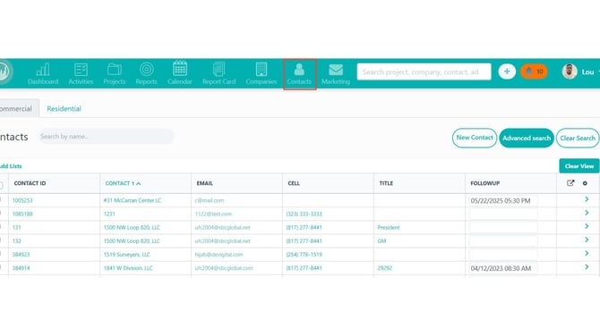Viewport: 600px width, 336px height.
Task: Open contact named 1231
Action: [x=109, y=214]
